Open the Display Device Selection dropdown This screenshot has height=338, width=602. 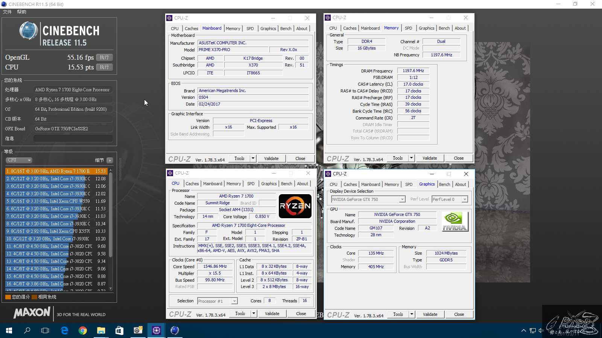coord(368,199)
